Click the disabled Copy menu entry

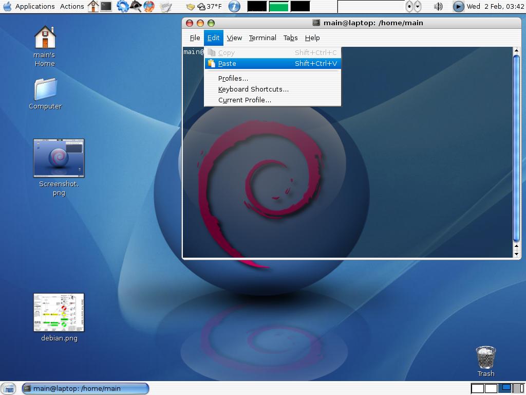point(273,53)
